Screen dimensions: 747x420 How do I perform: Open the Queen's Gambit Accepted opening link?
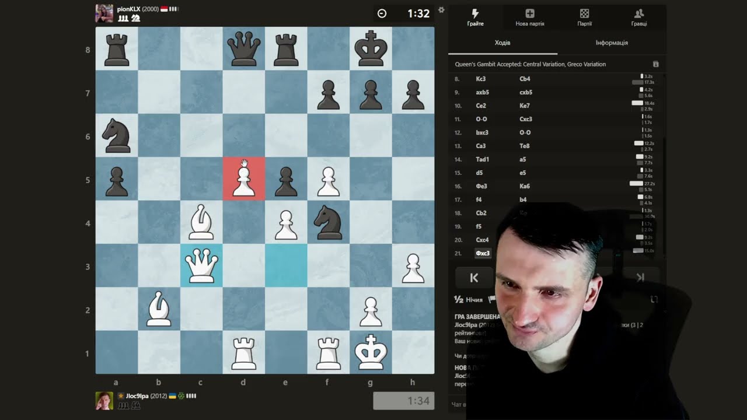click(x=530, y=64)
